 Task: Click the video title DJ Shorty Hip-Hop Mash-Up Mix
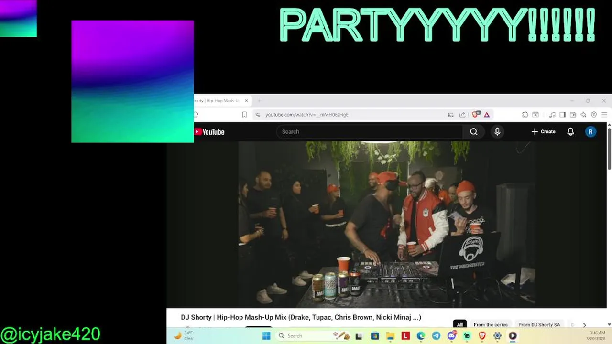[301, 317]
